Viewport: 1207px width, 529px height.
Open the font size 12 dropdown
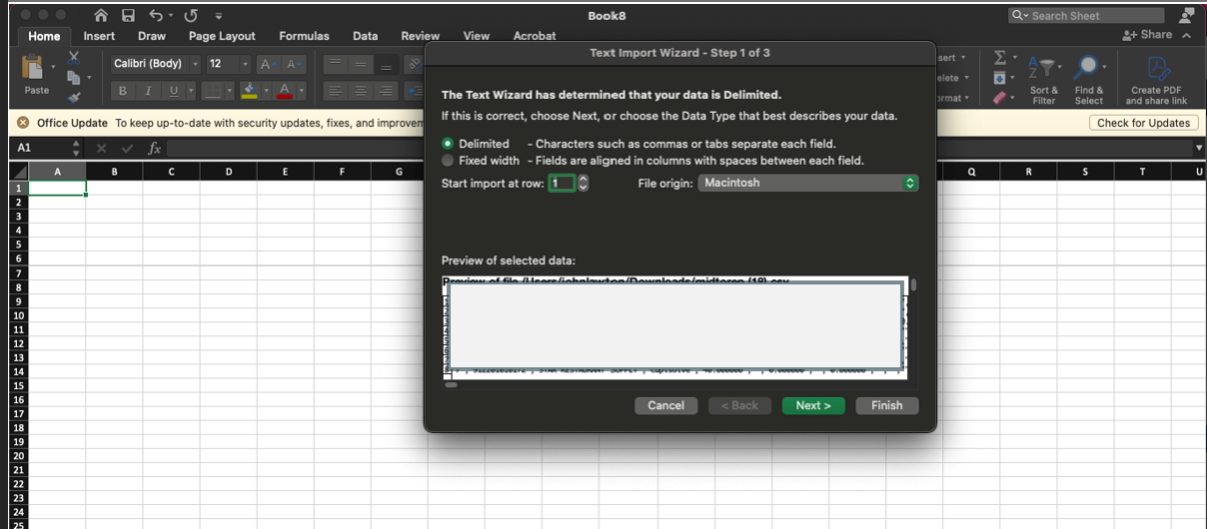pyautogui.click(x=244, y=64)
